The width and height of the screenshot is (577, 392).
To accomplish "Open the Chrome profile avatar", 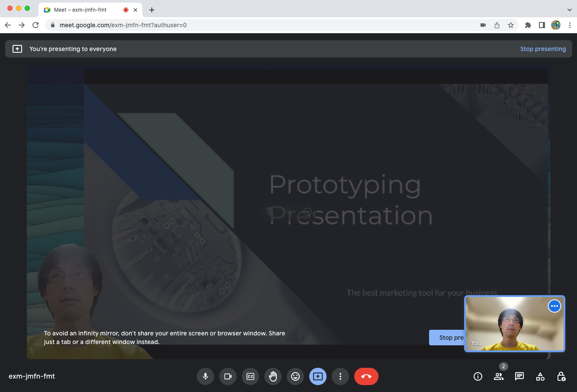I will [556, 25].
